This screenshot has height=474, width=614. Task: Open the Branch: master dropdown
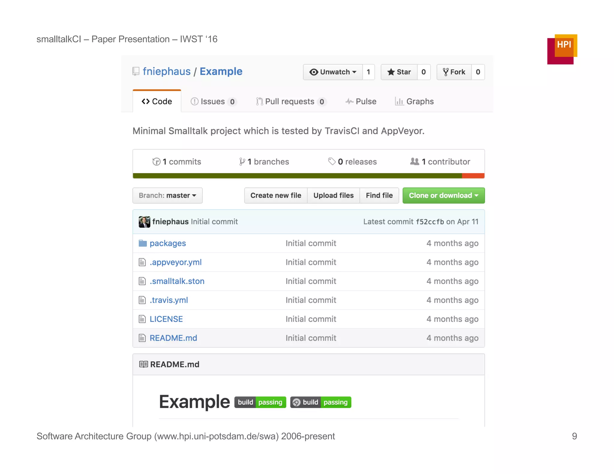tap(167, 195)
